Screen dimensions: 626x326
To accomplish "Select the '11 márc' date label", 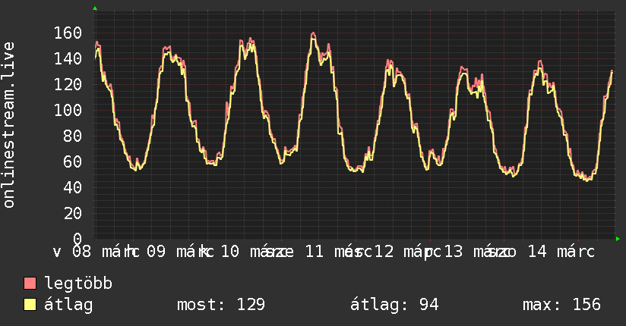I will click(x=333, y=252).
